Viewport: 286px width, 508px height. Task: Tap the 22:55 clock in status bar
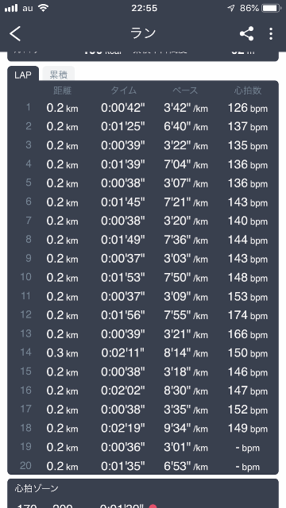click(x=145, y=8)
